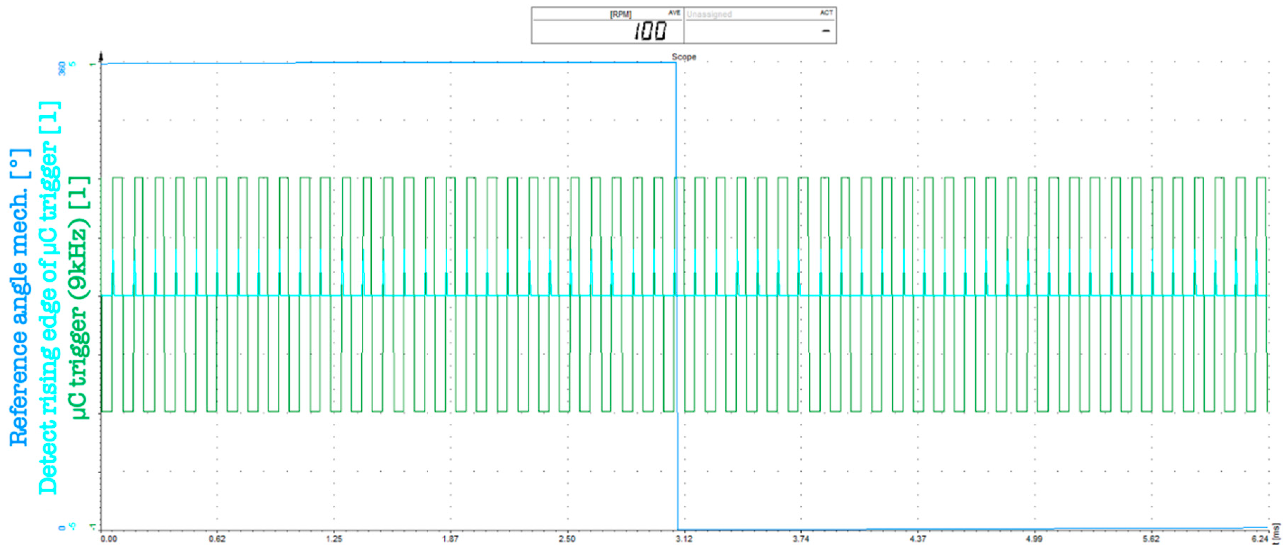This screenshot has width=1288, height=552.
Task: Click the [RPM] channel label
Action: [621, 14]
